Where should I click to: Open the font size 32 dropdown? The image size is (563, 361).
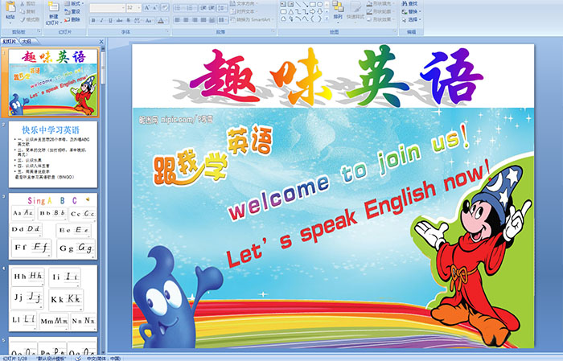pos(134,7)
